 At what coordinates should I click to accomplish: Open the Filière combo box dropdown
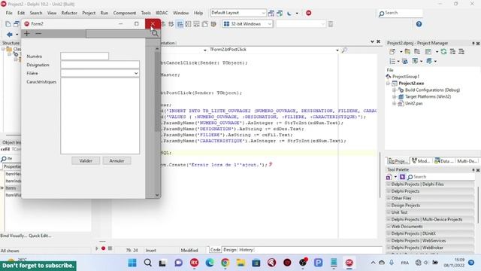click(136, 74)
